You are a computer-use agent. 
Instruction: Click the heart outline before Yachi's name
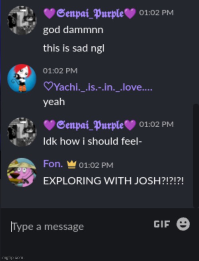48,87
